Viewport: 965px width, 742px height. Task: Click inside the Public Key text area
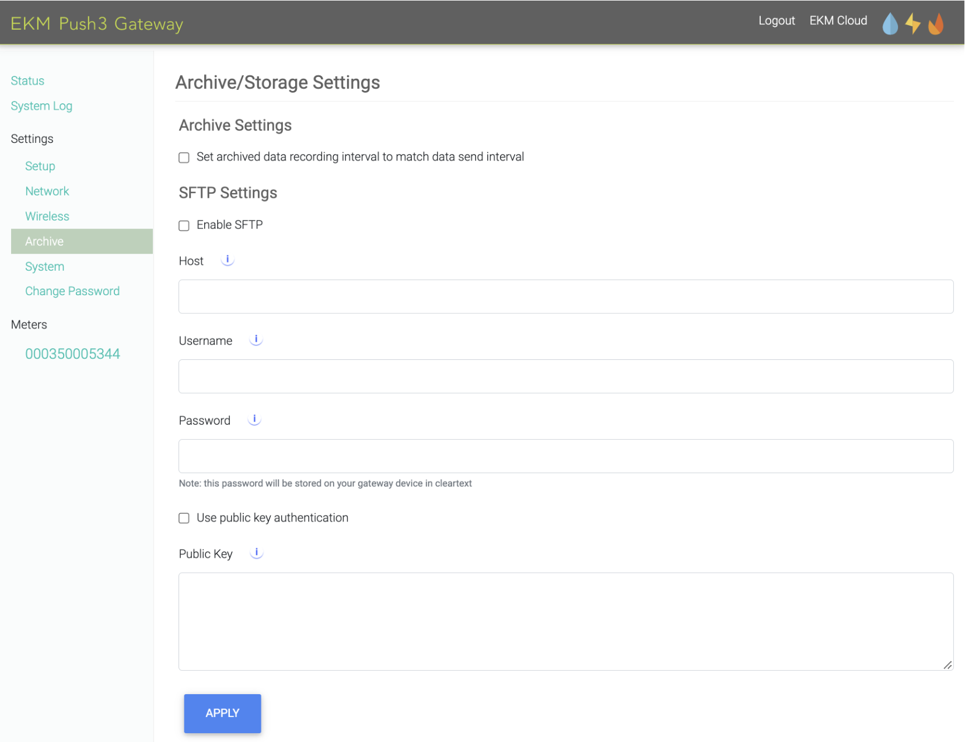[x=566, y=621]
